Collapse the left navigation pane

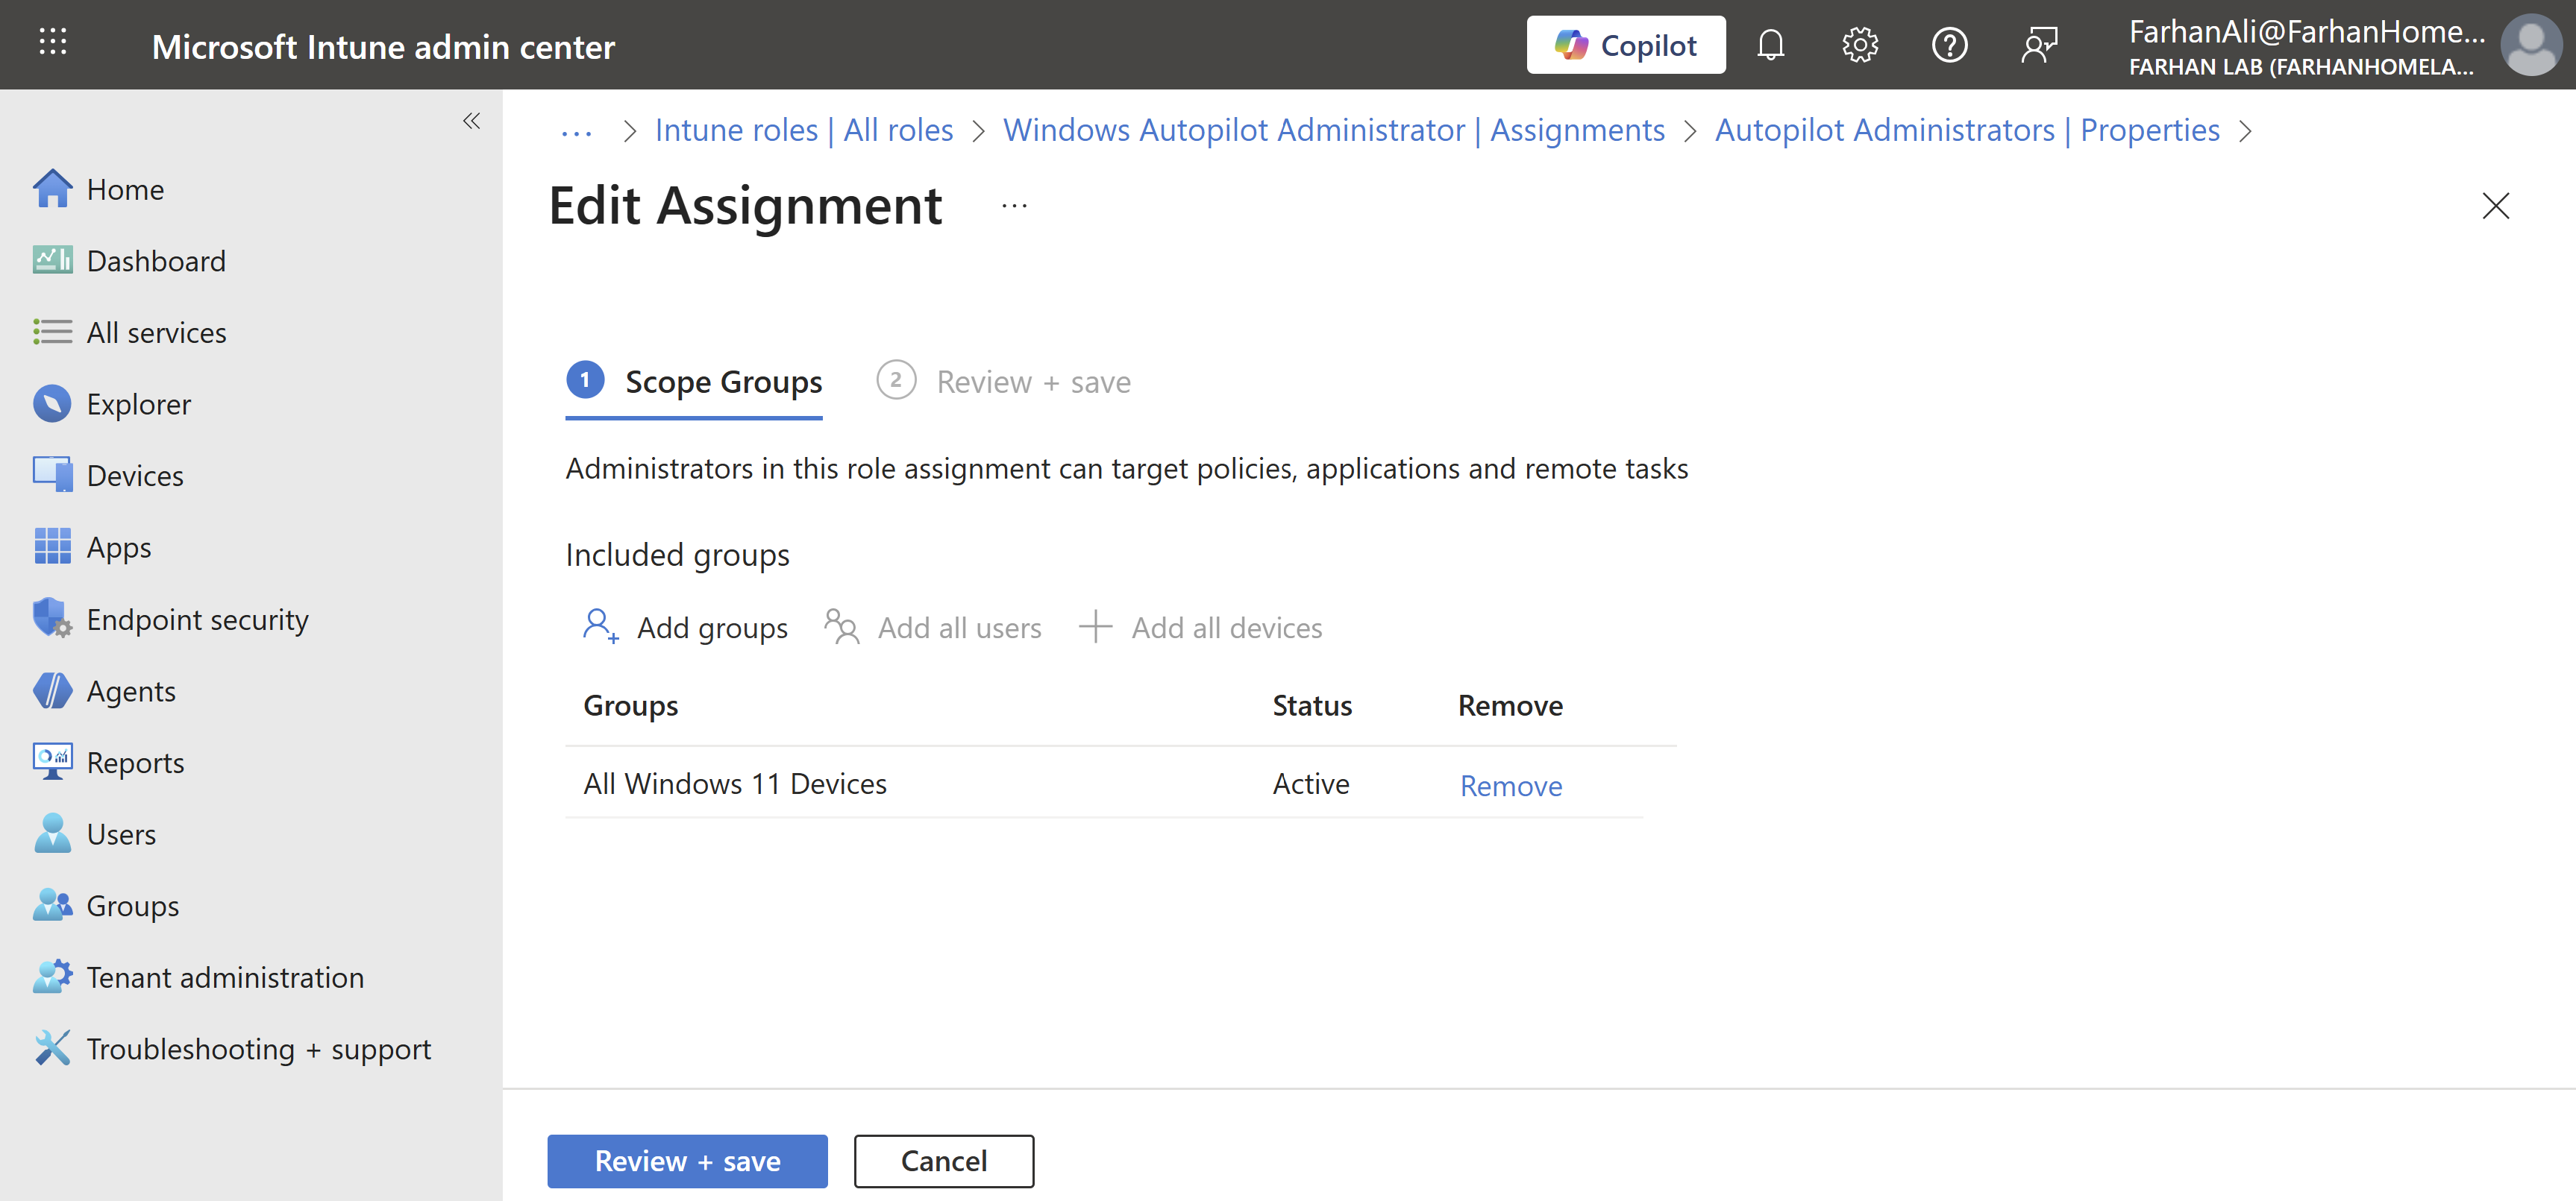(x=471, y=121)
